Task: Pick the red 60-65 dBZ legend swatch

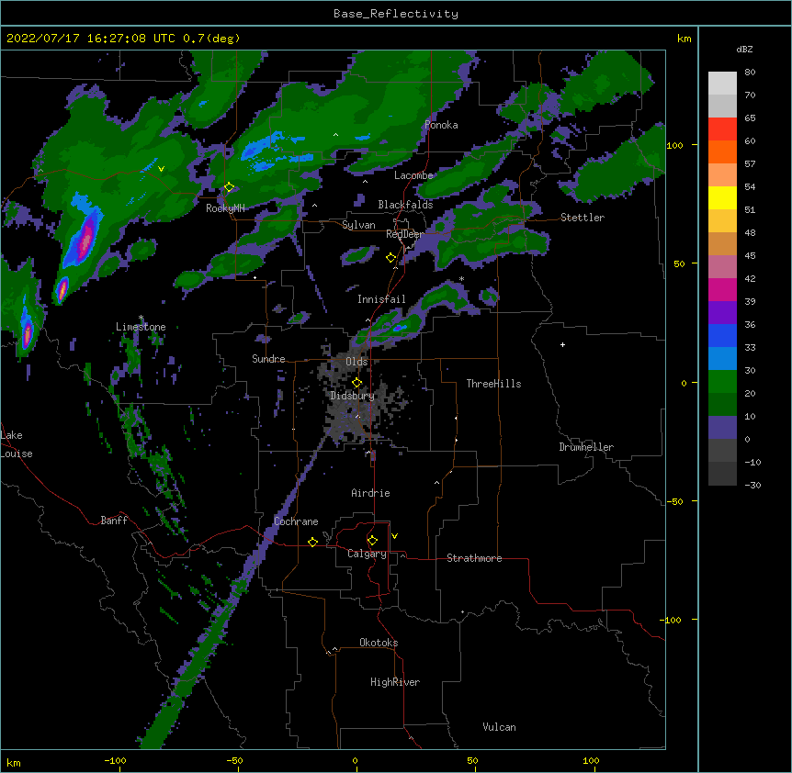Action: pyautogui.click(x=722, y=129)
